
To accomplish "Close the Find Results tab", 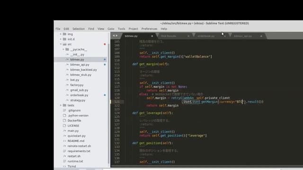I will [x=188, y=36].
